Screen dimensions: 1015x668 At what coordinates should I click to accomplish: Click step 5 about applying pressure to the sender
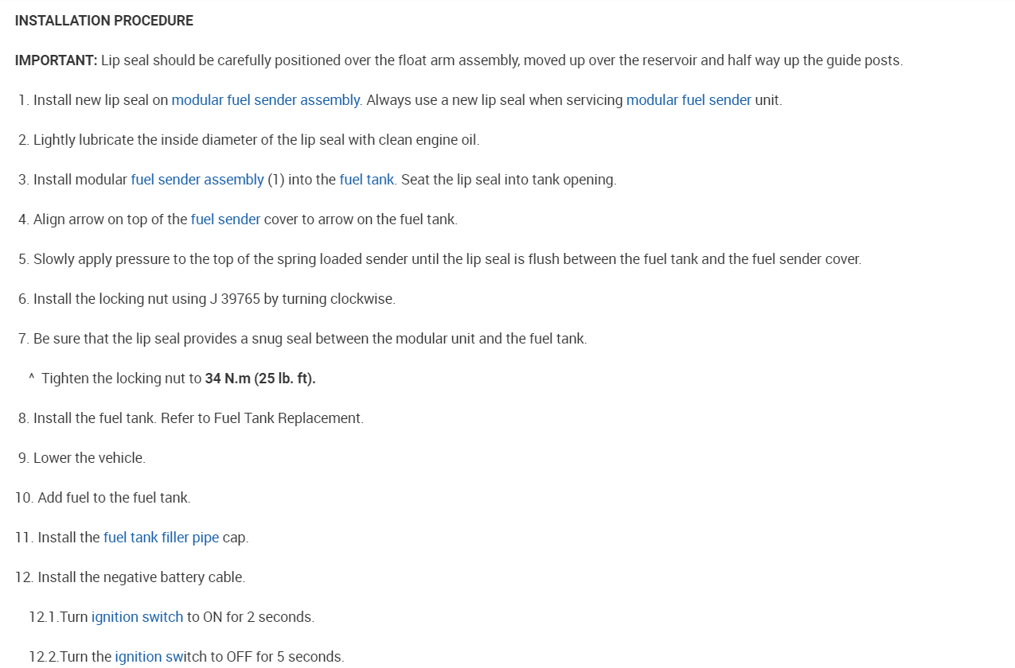[447, 259]
